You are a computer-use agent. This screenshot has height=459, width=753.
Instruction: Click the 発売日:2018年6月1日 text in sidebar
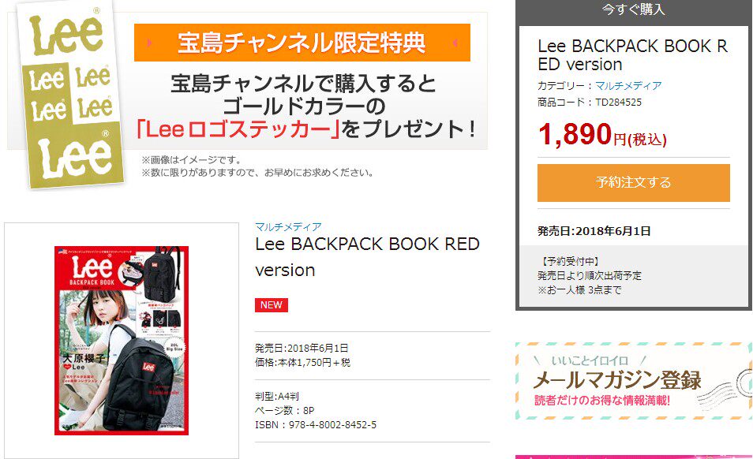[x=594, y=231]
